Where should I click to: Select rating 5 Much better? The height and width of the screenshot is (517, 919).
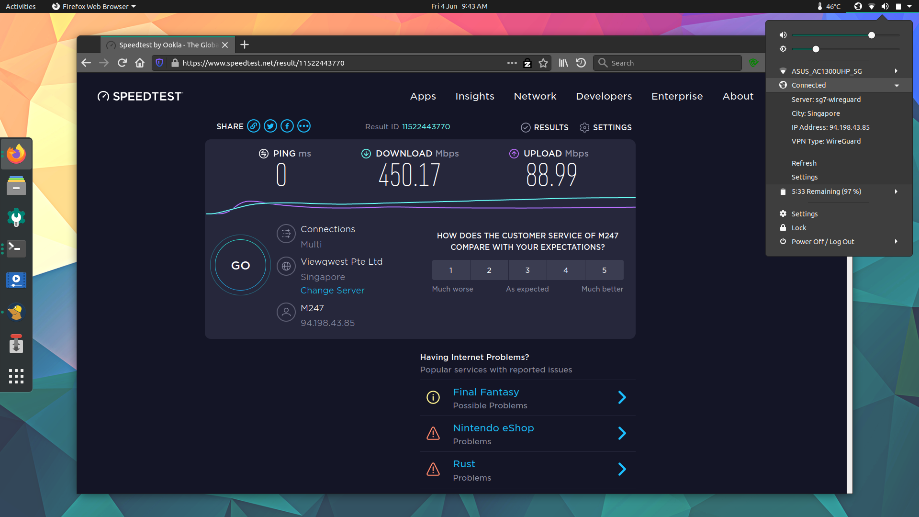[x=604, y=270]
